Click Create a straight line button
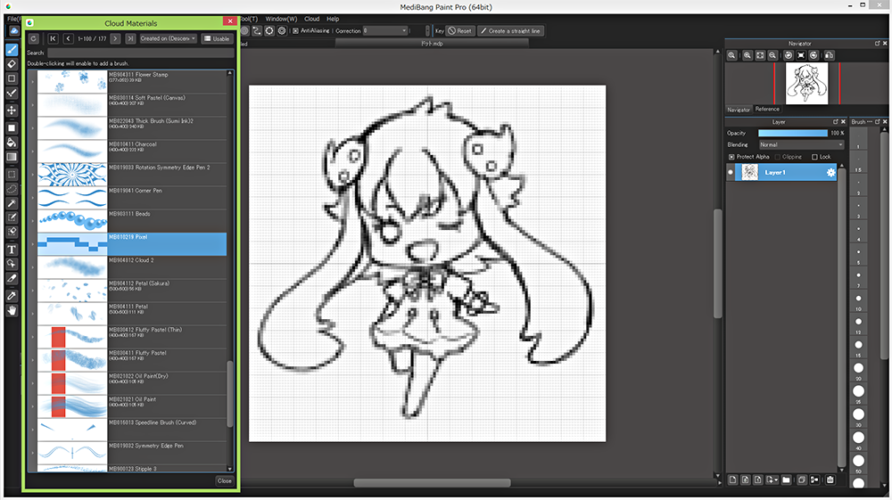This screenshot has height=500, width=892. pos(510,30)
